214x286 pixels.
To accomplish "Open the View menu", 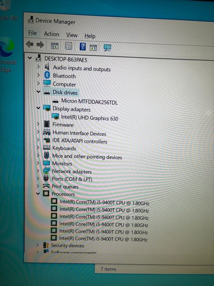I will (72, 35).
